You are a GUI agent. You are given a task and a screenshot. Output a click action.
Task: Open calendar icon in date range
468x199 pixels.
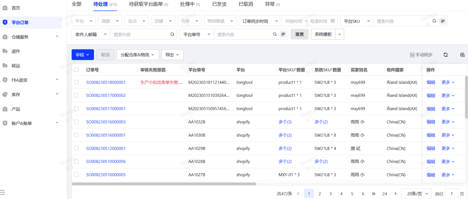coord(333,21)
